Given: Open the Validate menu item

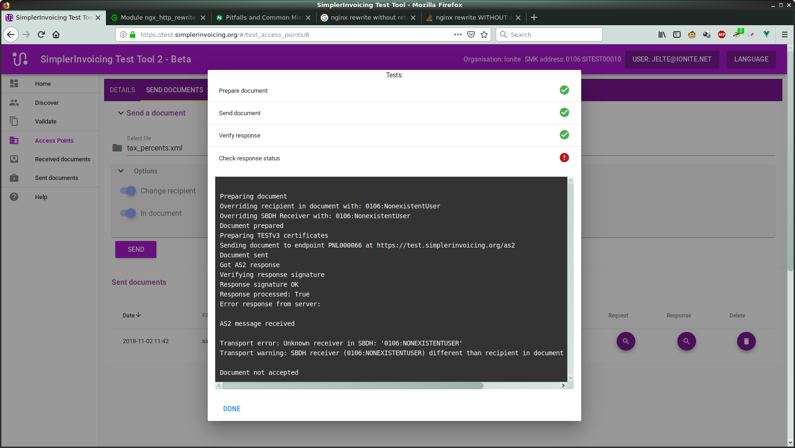Looking at the screenshot, I should pos(46,122).
